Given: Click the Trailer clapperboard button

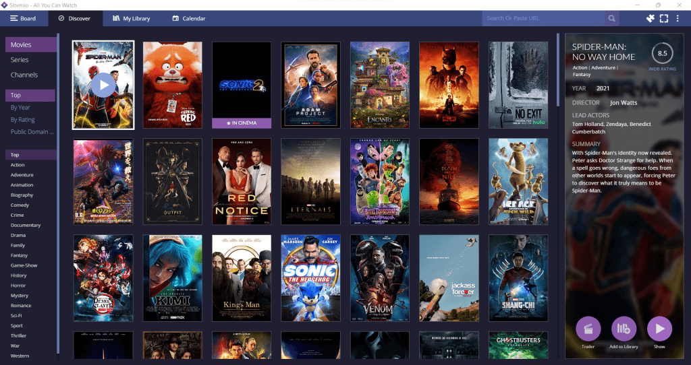Looking at the screenshot, I should tap(588, 329).
